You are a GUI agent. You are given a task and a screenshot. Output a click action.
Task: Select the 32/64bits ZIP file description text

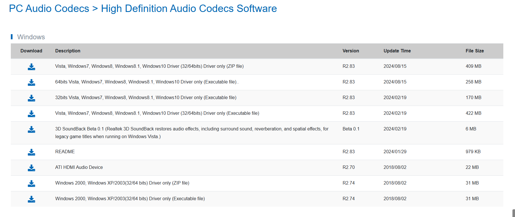[x=149, y=66]
